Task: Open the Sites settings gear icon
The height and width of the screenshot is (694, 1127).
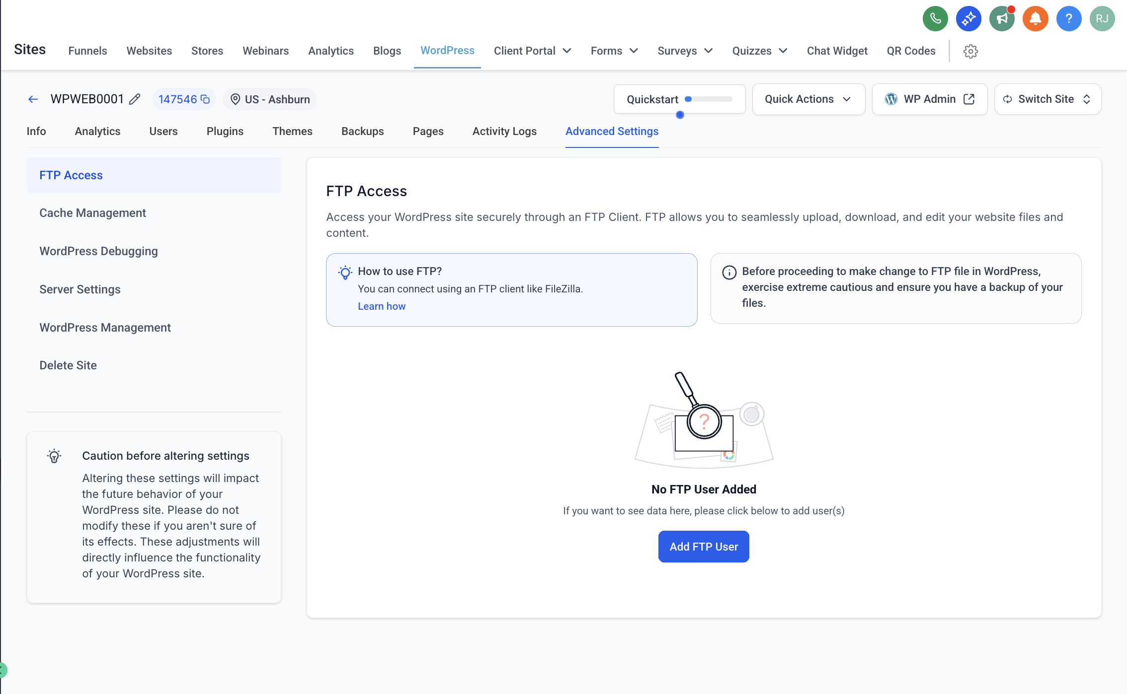Action: pyautogui.click(x=970, y=51)
